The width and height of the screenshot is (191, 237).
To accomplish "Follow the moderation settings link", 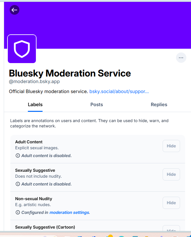I will (69, 212).
